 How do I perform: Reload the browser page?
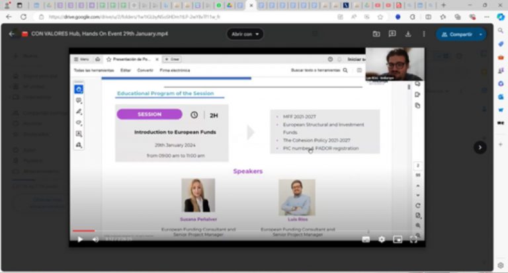click(x=24, y=17)
